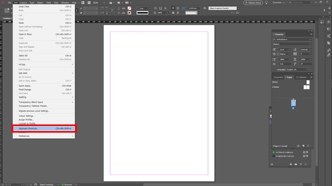This screenshot has width=332, height=186.
Task: Click the drop shadow icon in control bar
Action: 160,8
